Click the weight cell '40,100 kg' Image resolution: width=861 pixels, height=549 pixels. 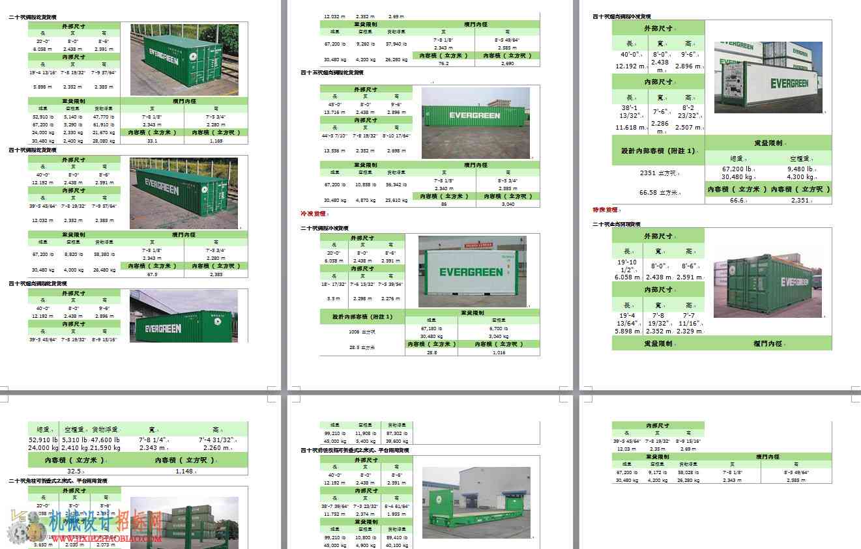[396, 546]
